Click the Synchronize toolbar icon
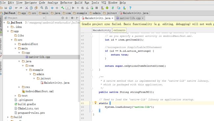Viewport: 214px width, 121px height. pos(11,8)
